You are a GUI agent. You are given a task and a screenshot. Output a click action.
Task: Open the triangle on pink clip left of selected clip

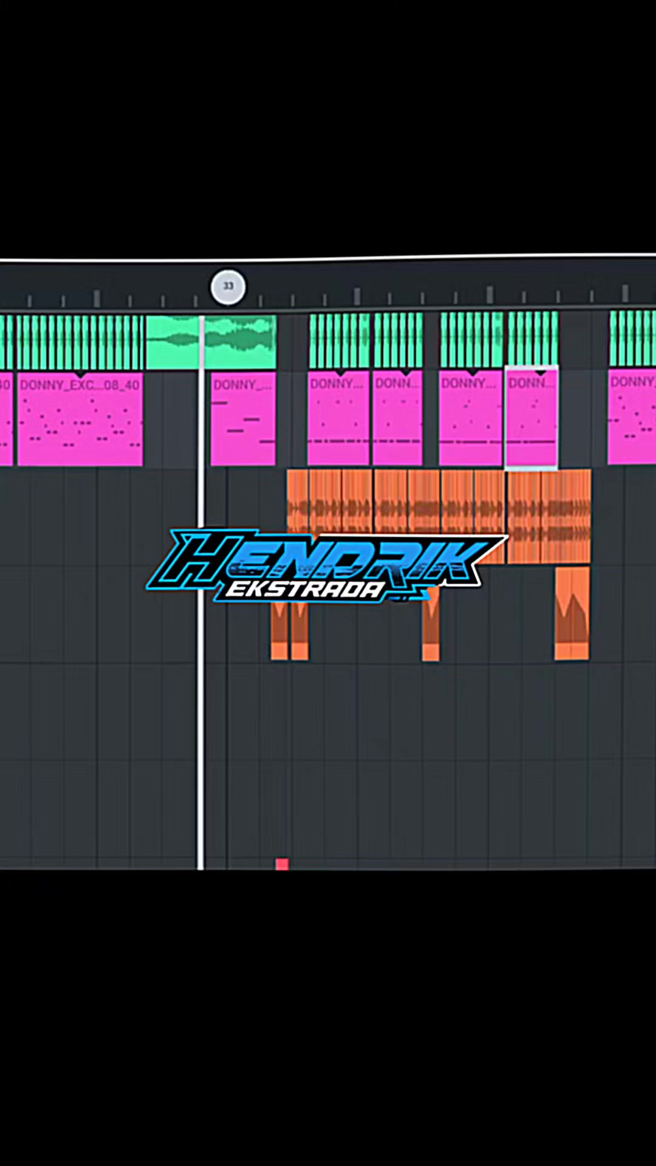point(473,372)
